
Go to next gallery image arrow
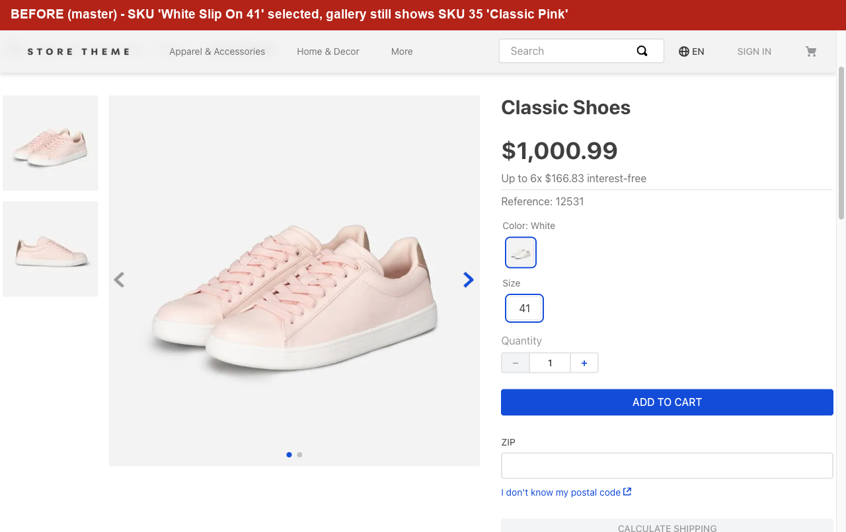click(468, 280)
